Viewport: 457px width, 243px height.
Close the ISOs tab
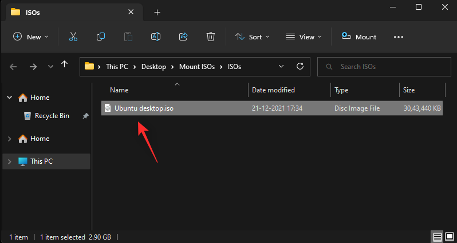point(131,12)
